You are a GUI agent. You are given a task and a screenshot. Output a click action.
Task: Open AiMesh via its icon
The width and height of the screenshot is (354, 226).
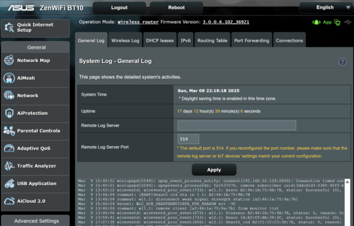click(x=9, y=78)
